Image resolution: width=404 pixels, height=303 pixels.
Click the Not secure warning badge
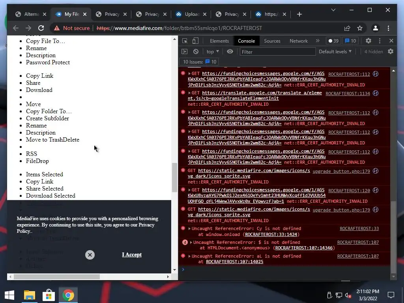pyautogui.click(x=72, y=28)
